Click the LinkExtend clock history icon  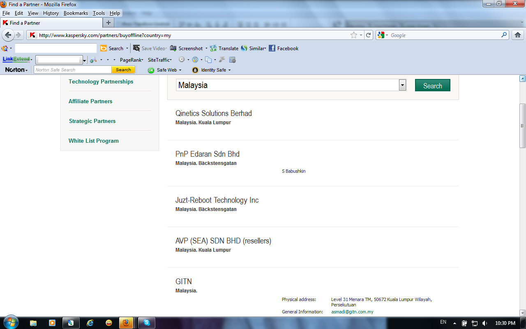tap(182, 60)
